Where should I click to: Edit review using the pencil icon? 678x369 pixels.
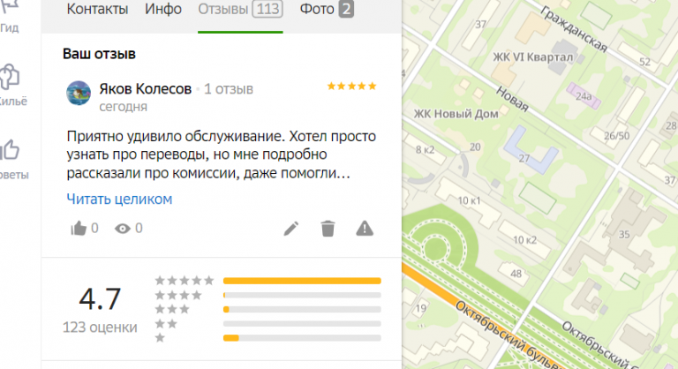(291, 229)
